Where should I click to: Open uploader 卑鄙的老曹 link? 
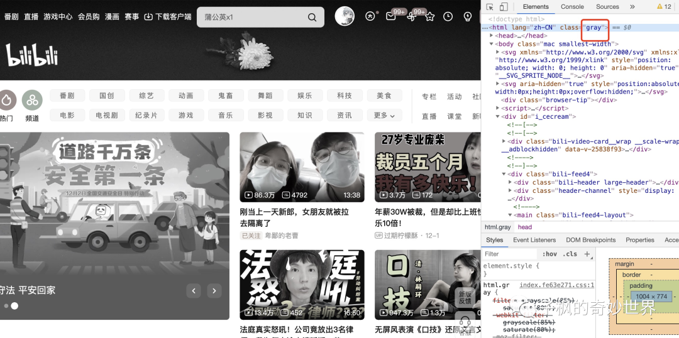pos(282,236)
